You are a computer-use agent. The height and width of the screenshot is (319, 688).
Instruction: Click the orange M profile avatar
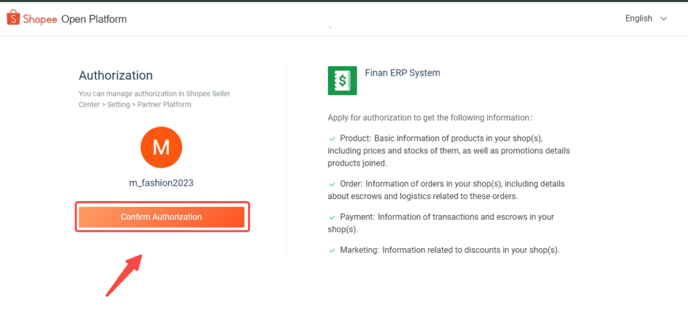click(161, 147)
